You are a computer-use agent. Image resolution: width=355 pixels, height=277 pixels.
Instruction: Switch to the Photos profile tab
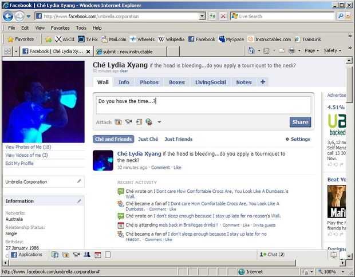pyautogui.click(x=149, y=82)
